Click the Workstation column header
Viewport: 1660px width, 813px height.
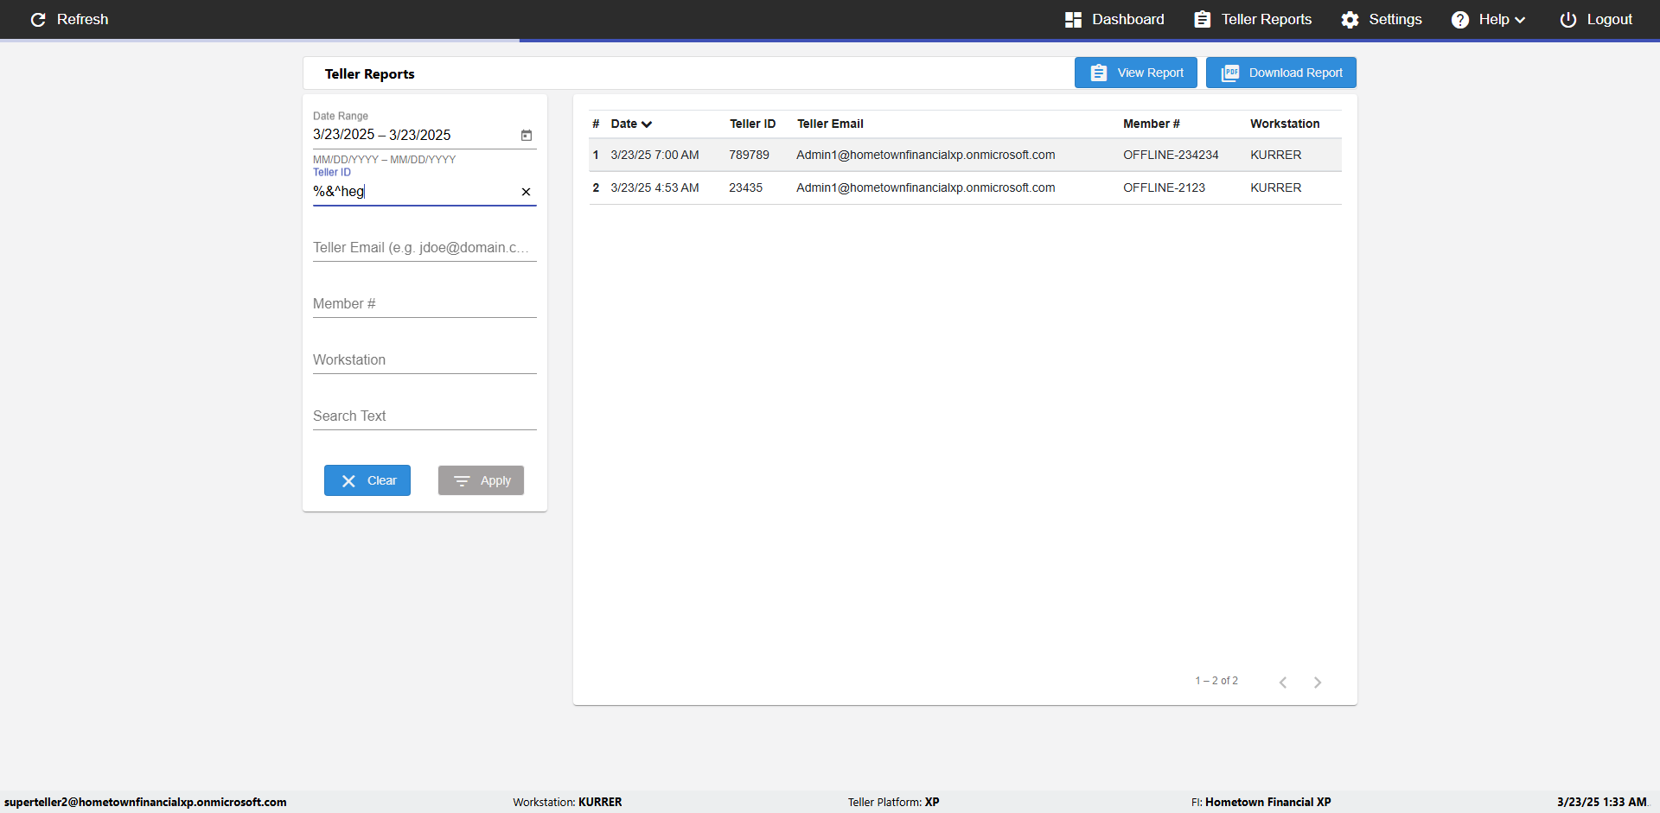pyautogui.click(x=1285, y=124)
